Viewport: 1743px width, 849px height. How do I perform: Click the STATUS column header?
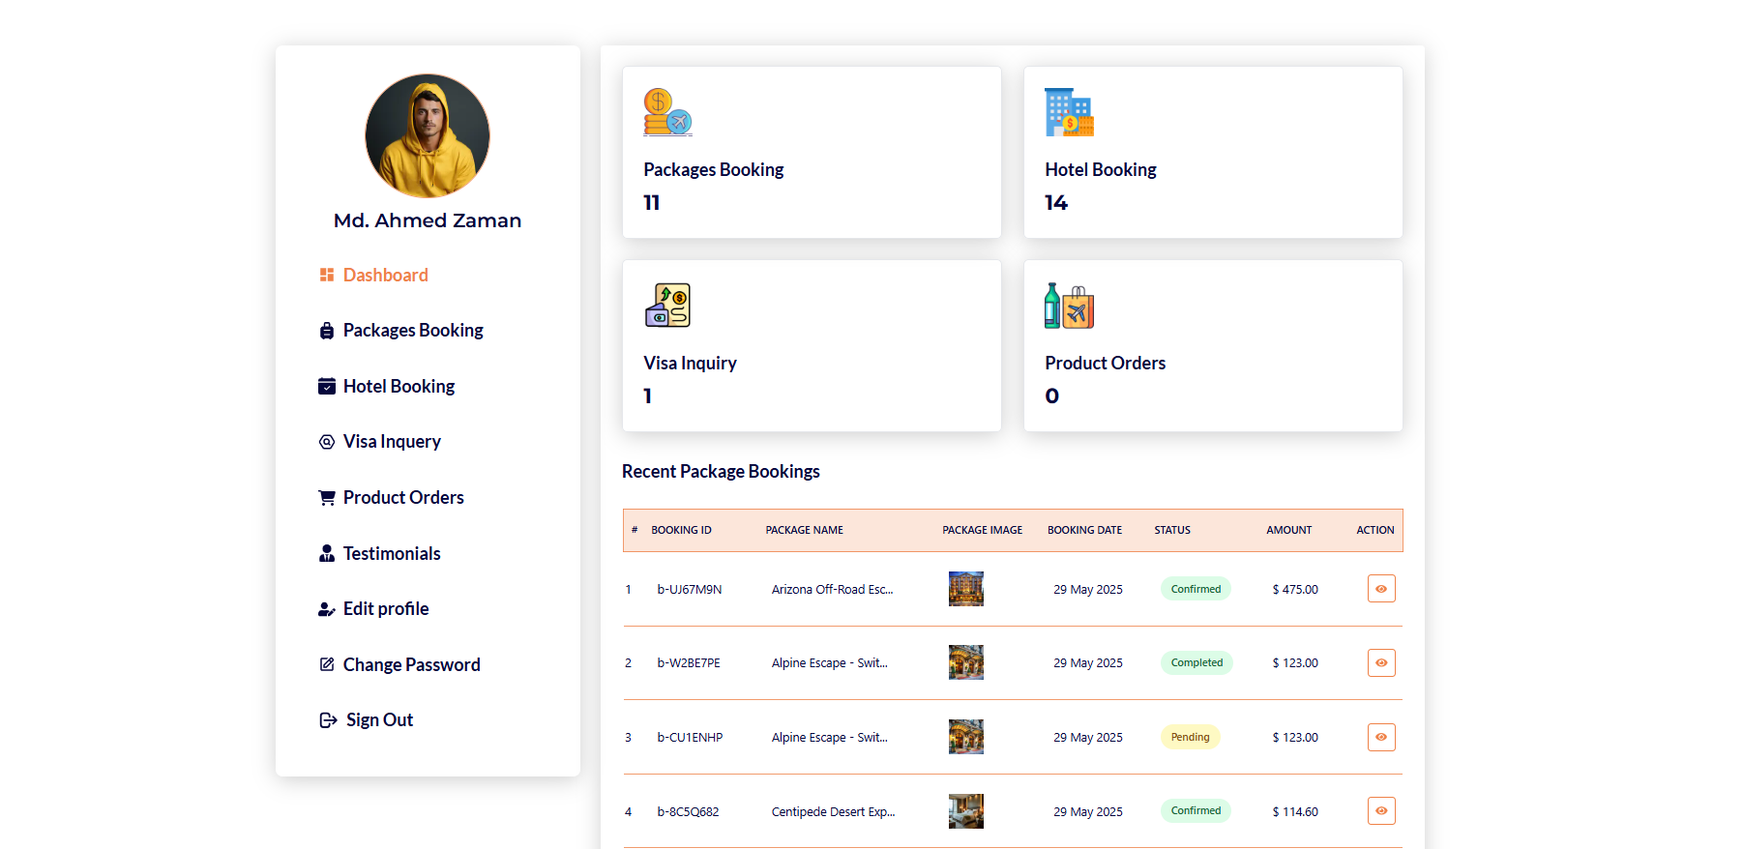[x=1172, y=530]
